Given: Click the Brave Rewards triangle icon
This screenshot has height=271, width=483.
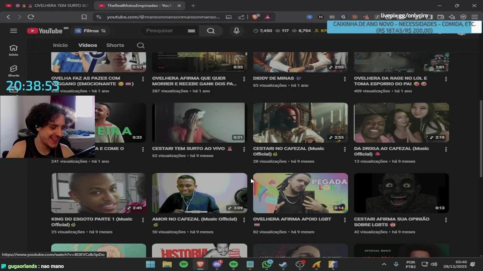Looking at the screenshot, I should tap(267, 17).
